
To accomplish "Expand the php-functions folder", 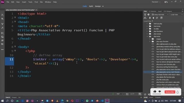I will point(147,31).
